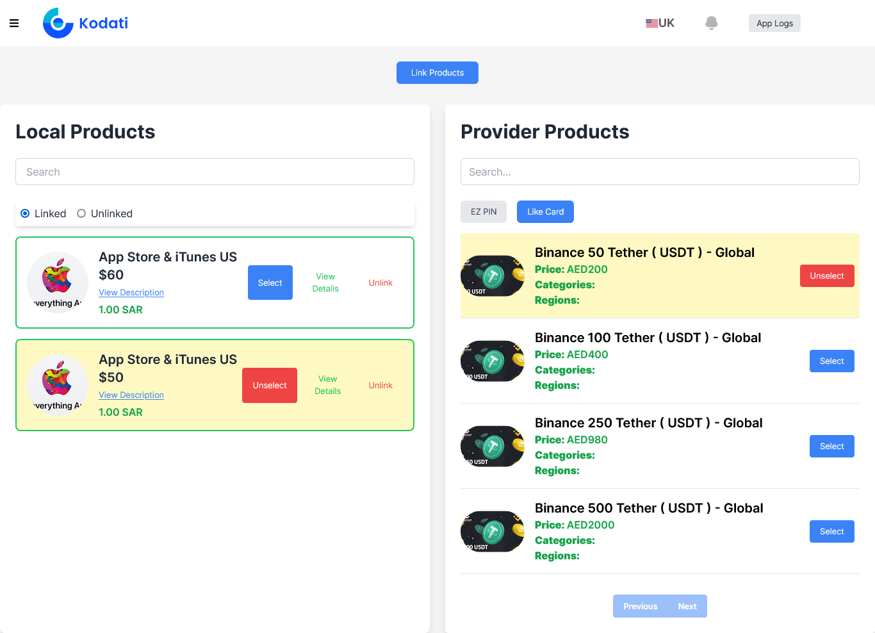This screenshot has height=633, width=875.
Task: Open notifications bell
Action: [711, 23]
